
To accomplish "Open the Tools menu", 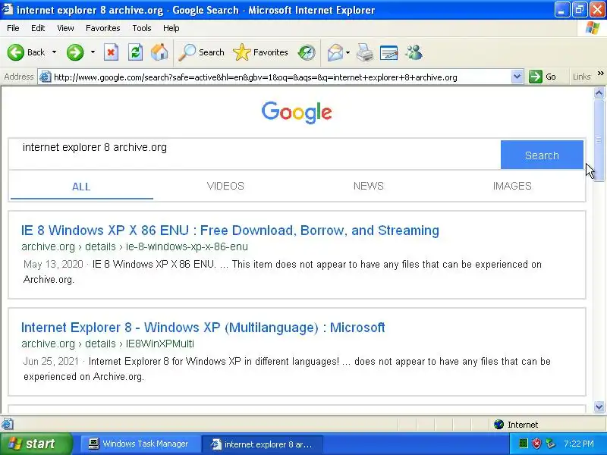I will point(142,28).
